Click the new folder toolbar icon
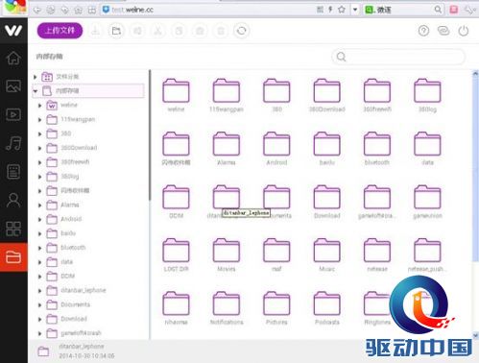 [116, 31]
